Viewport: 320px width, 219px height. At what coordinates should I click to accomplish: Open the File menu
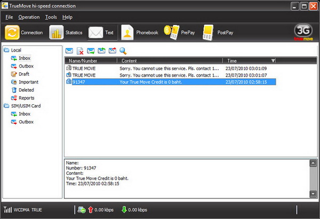click(9, 17)
